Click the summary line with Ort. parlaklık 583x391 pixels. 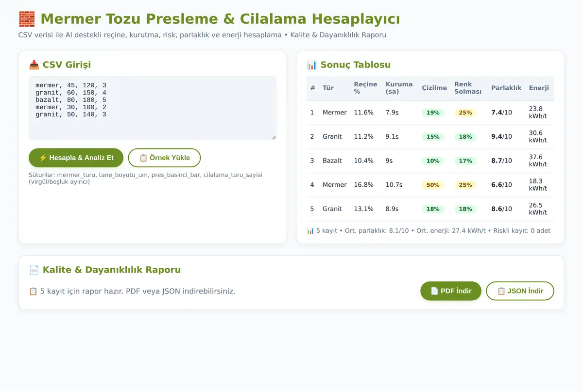(429, 231)
